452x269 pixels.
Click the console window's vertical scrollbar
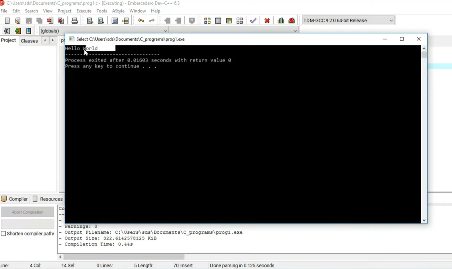point(424,132)
